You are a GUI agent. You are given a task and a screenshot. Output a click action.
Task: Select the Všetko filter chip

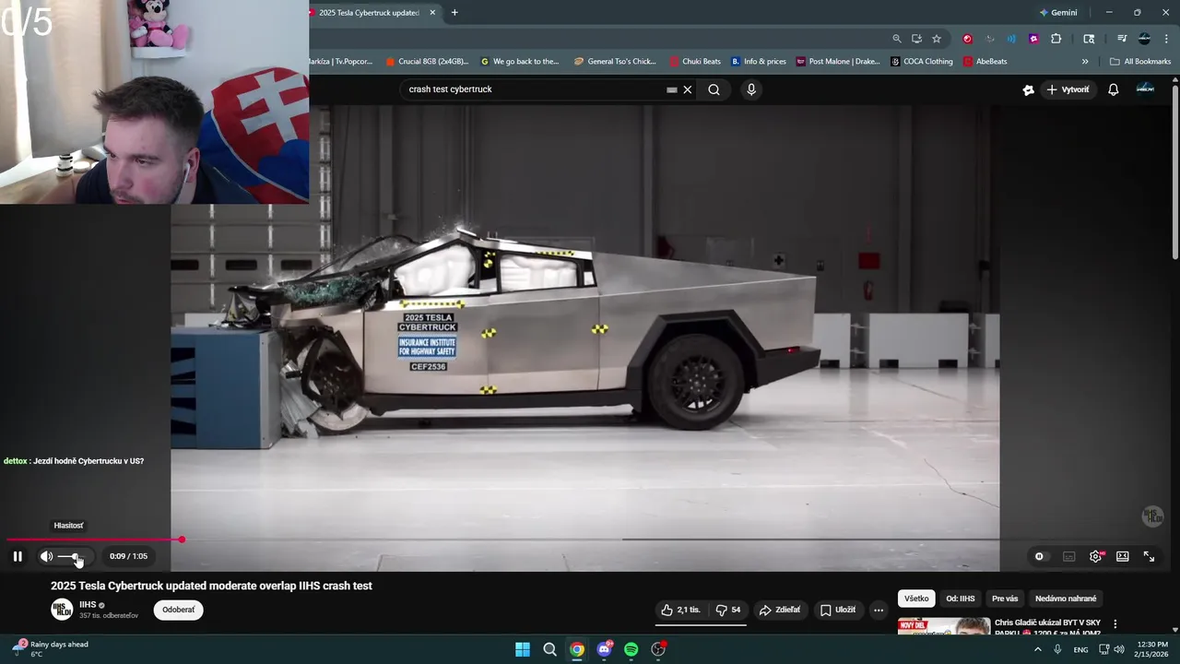916,599
